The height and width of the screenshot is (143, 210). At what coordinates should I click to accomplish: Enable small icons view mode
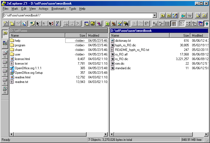point(161,24)
